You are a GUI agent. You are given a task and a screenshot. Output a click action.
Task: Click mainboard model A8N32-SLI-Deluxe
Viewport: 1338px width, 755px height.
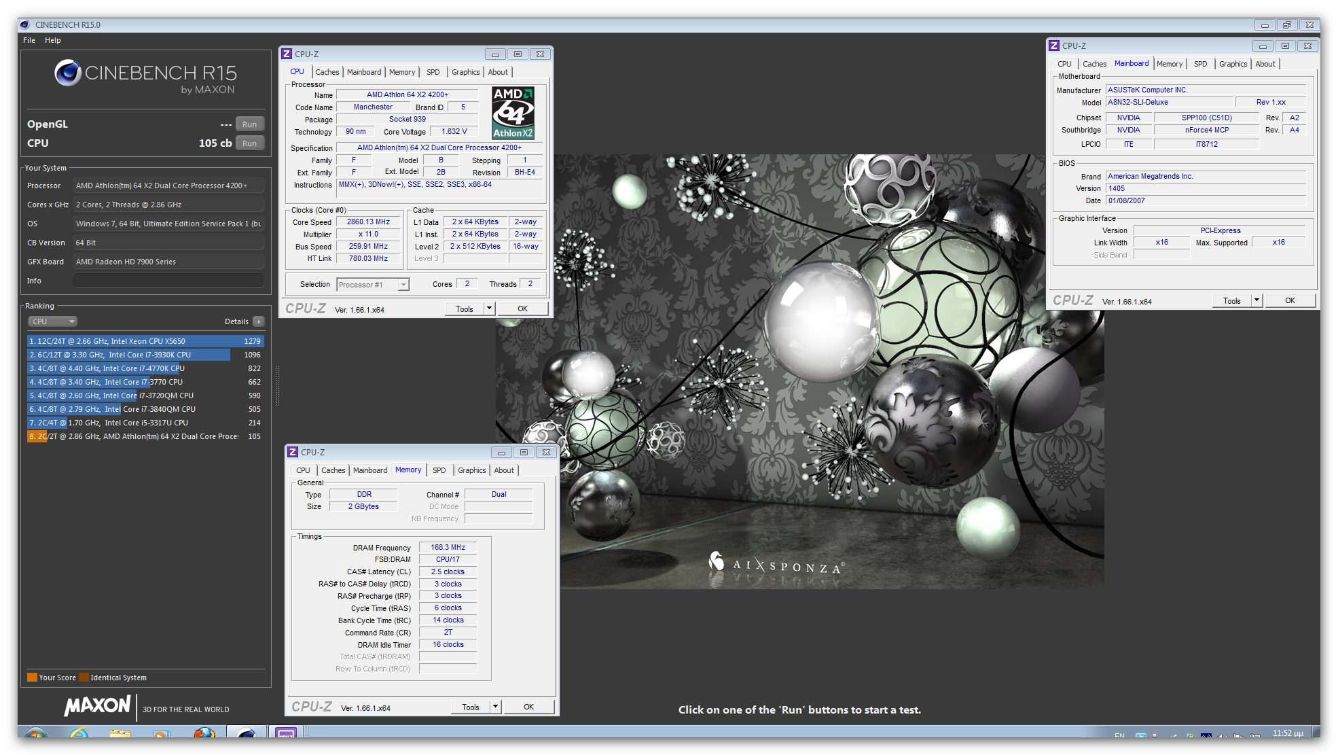[1169, 102]
